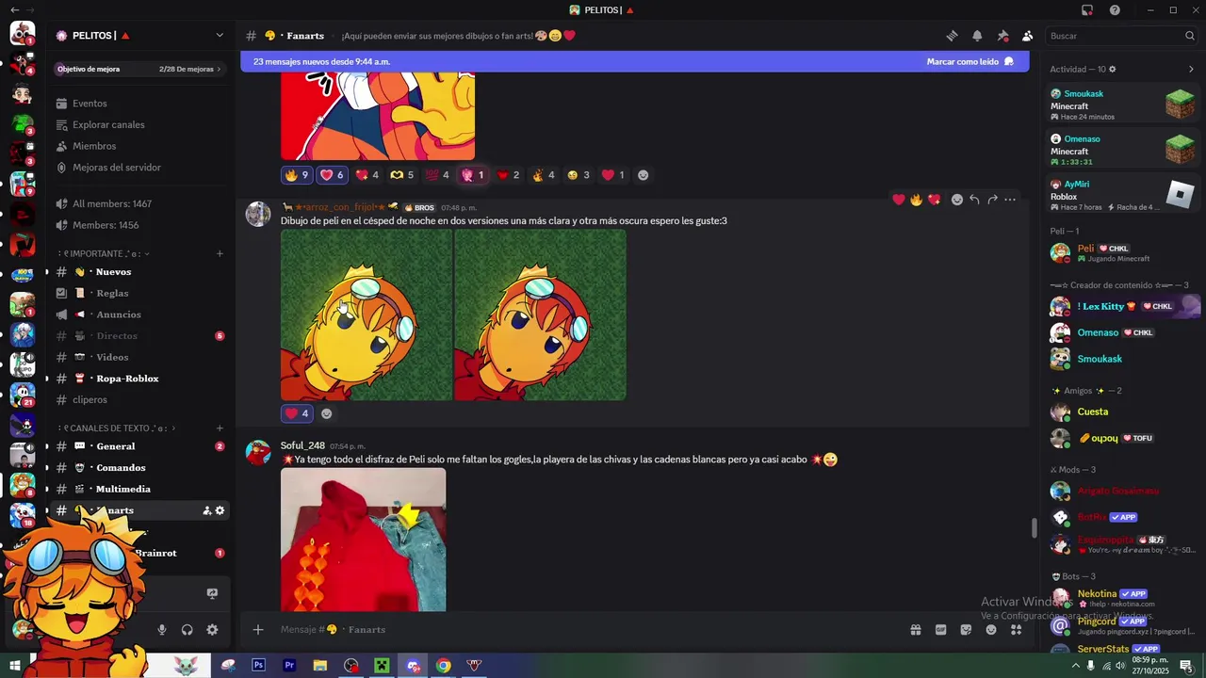Open the GIF picker
Screen dimensions: 1206x678
tap(940, 630)
